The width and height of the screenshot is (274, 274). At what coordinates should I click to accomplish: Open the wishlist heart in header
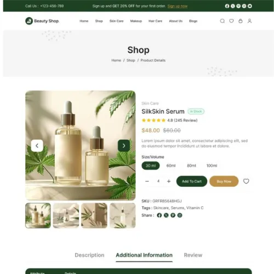point(231,21)
